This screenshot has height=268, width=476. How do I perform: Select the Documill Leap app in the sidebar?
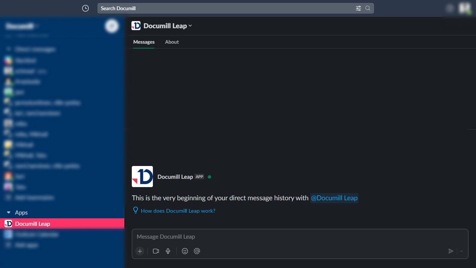click(x=32, y=223)
